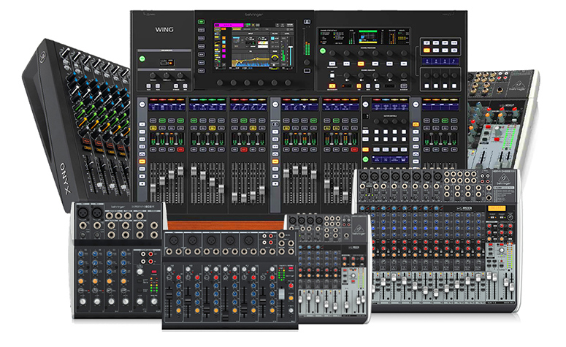Click Behringer triangle logo on large Xenyx mixer
This screenshot has height=347, width=566.
tap(503, 178)
